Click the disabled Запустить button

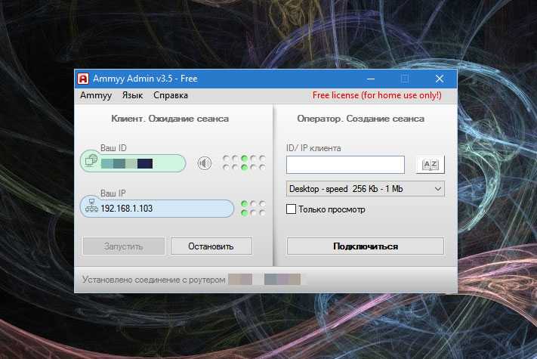click(124, 246)
